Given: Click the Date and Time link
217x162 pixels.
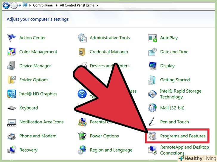Looking at the screenshot, I should tap(174, 52).
